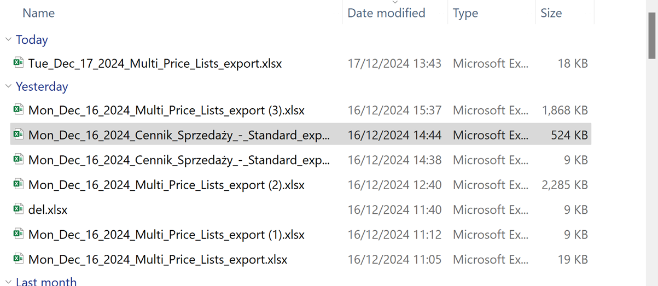Click the 1,868 KB size cell
658x286 pixels.
pos(564,110)
